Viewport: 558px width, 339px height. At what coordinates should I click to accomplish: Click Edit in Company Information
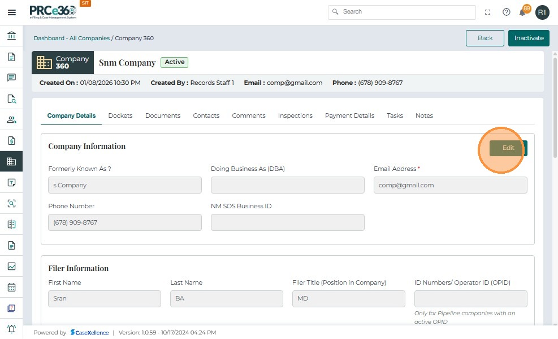(x=508, y=148)
